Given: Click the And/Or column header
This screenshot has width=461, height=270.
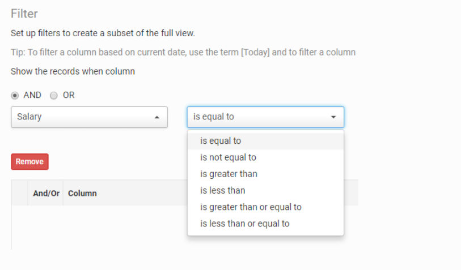Looking at the screenshot, I should coord(46,194).
